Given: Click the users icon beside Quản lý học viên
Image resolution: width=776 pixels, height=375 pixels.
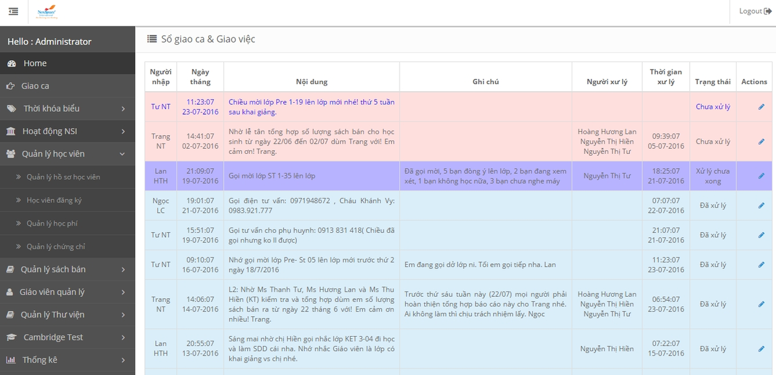Looking at the screenshot, I should pos(11,154).
